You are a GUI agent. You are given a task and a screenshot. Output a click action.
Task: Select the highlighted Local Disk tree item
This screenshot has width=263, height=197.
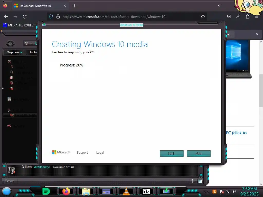click(x=20, y=115)
